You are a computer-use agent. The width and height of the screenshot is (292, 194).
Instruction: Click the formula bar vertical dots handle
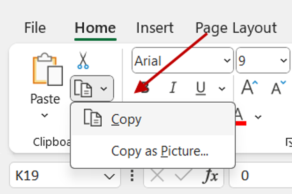click(x=132, y=175)
